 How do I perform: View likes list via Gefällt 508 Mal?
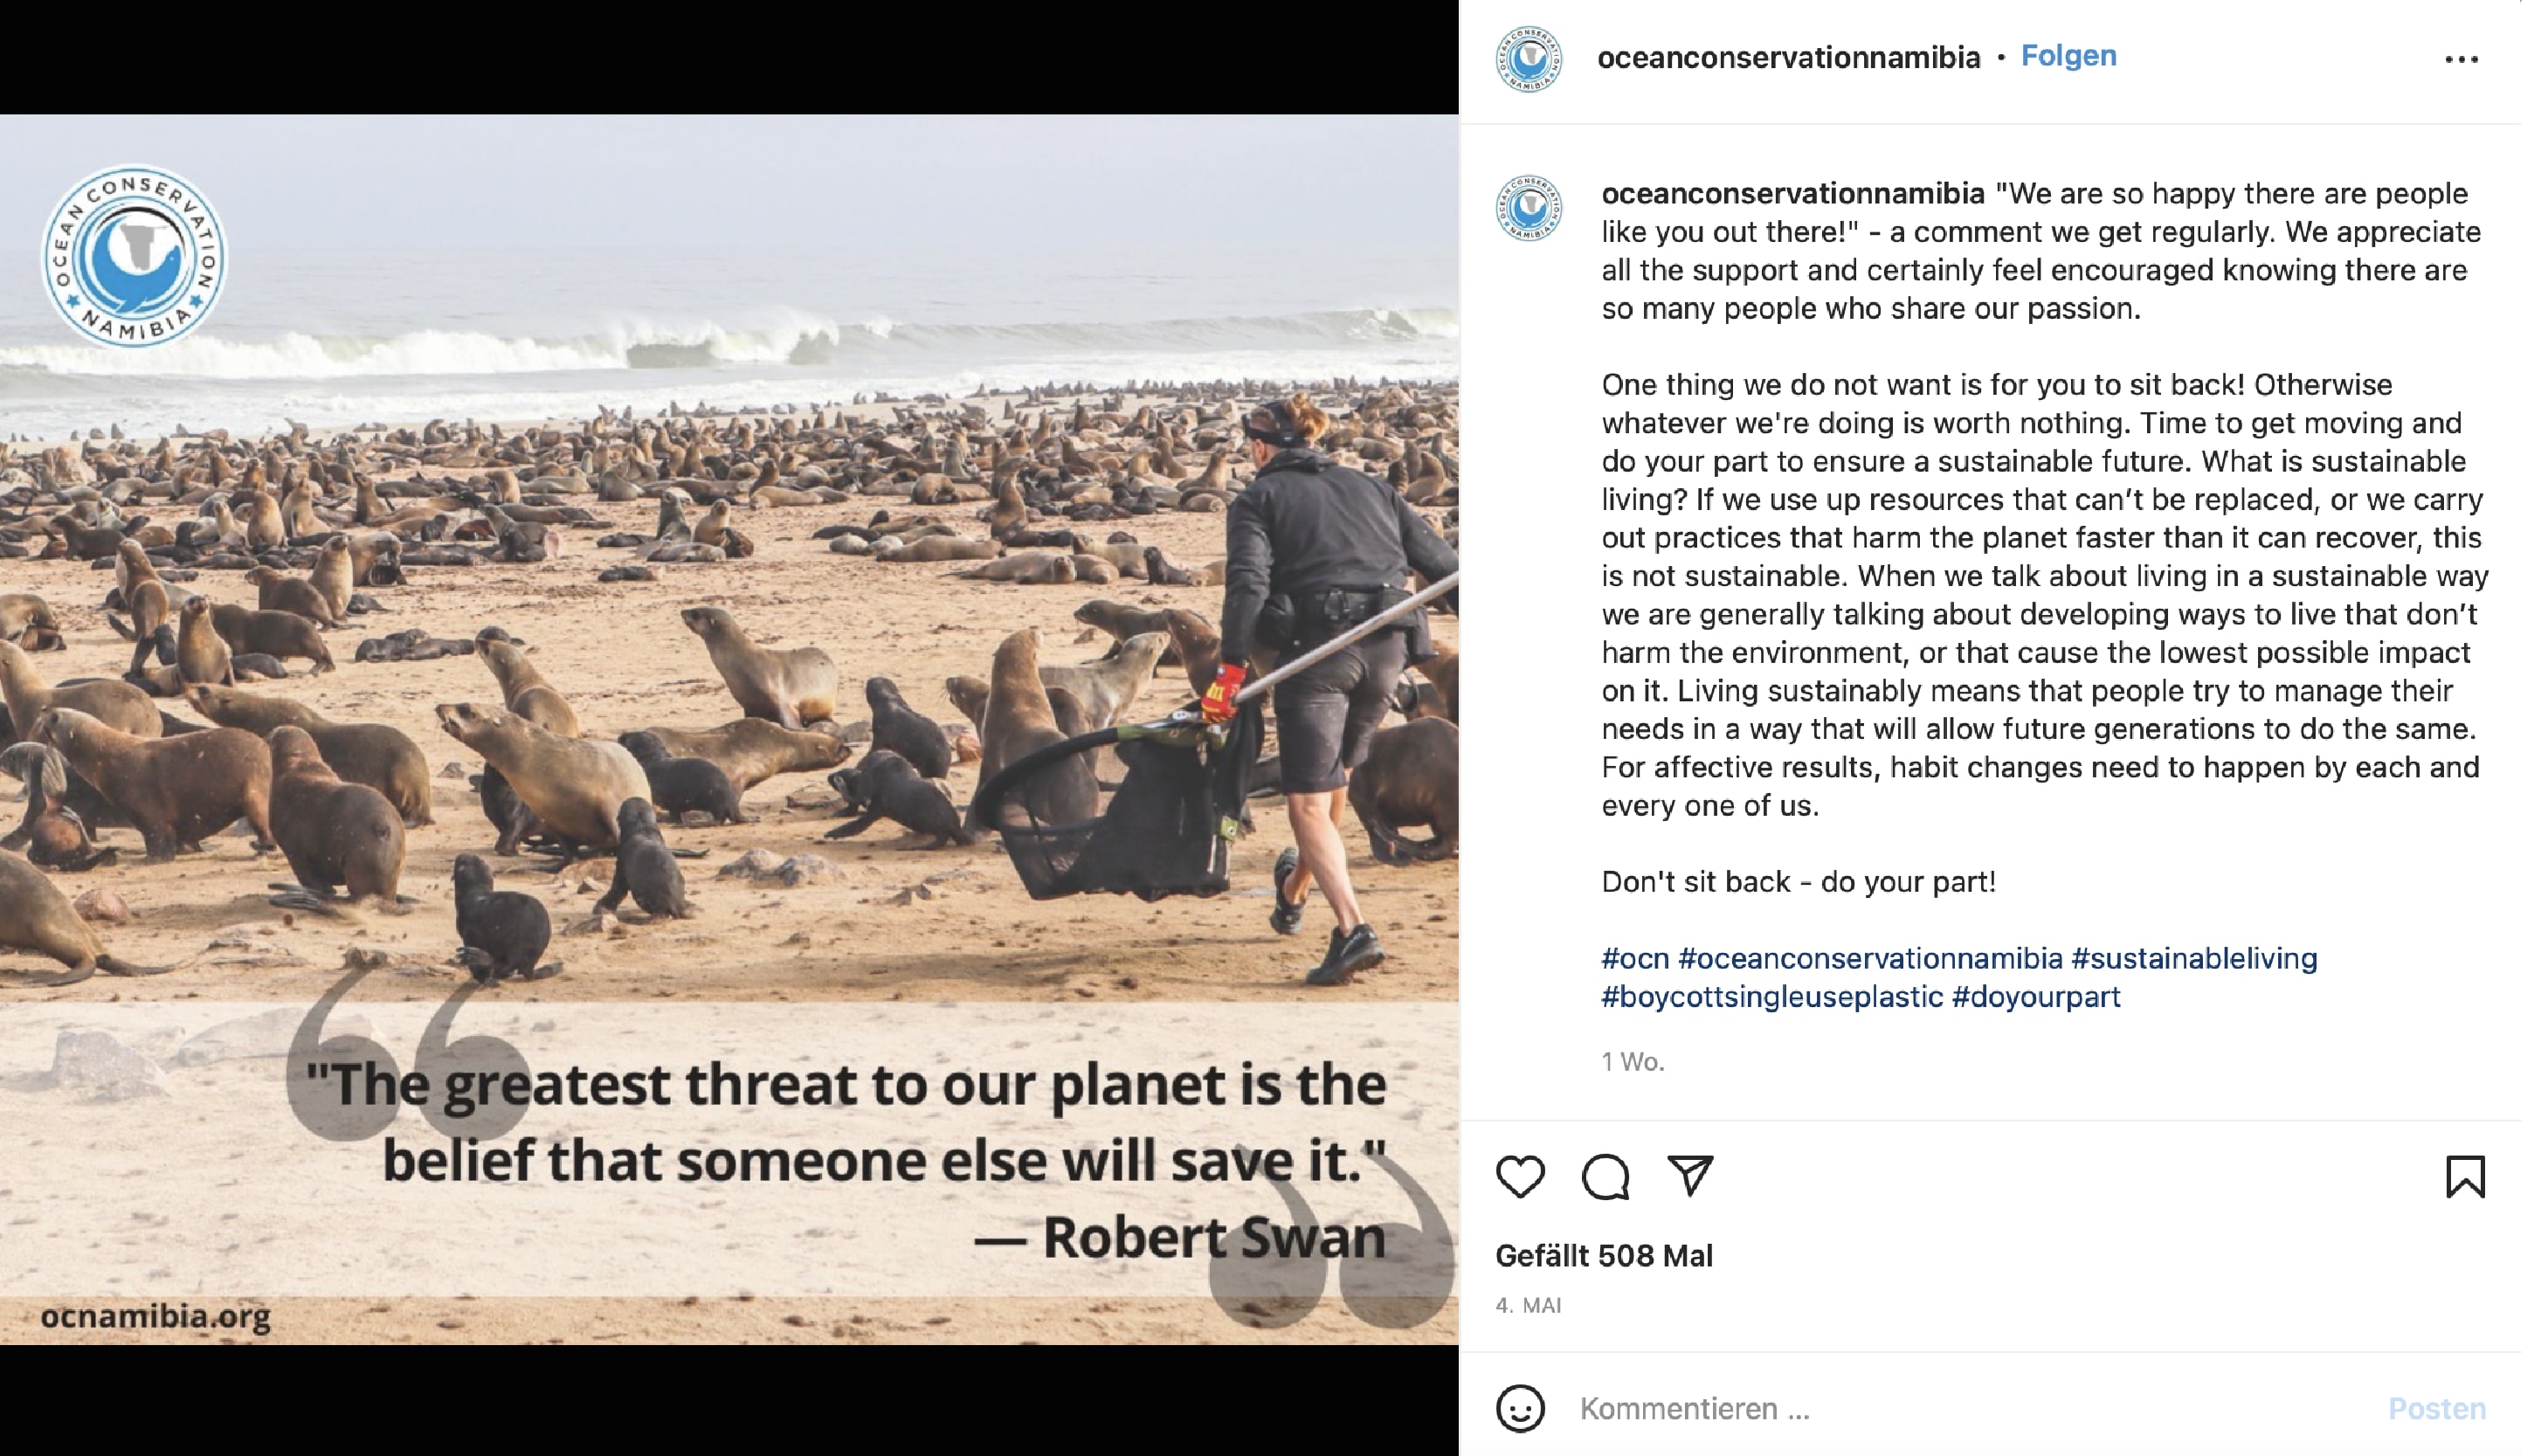pos(1604,1256)
